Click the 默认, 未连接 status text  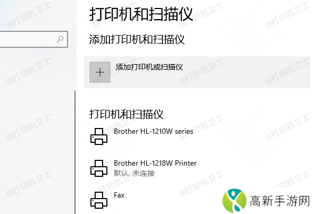pyautogui.click(x=135, y=173)
